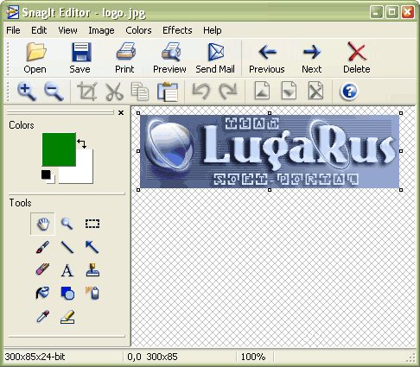Select the Paintbrush tool
The width and height of the screenshot is (420, 367).
point(42,247)
